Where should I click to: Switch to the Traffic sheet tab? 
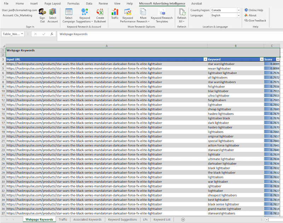click(x=63, y=219)
